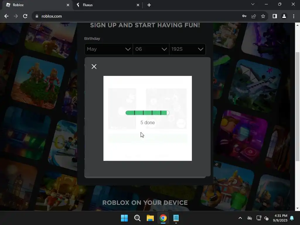300x225 pixels.
Task: Open the birthday year dropdown showing 1925
Action: click(187, 49)
